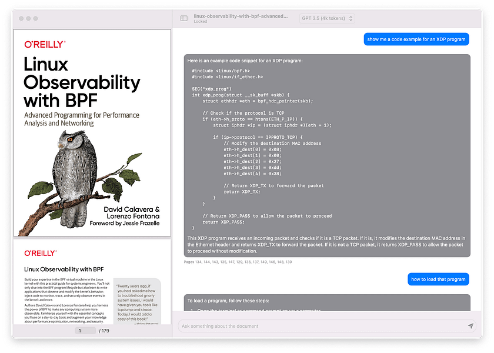Viewport: 494px width, 353px height.
Task: Click the close window button
Action: point(21,19)
